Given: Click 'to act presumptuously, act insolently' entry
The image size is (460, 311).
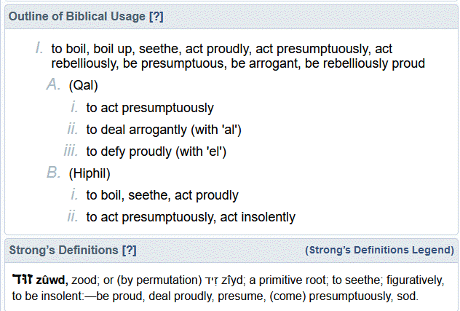Looking at the screenshot, I should 191,217.
